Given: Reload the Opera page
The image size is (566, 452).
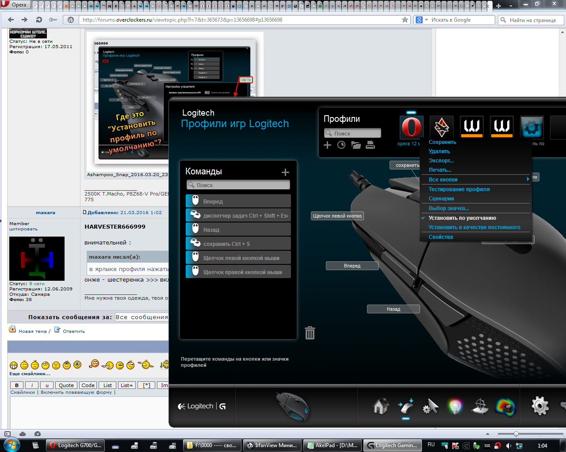Looking at the screenshot, I should point(39,20).
